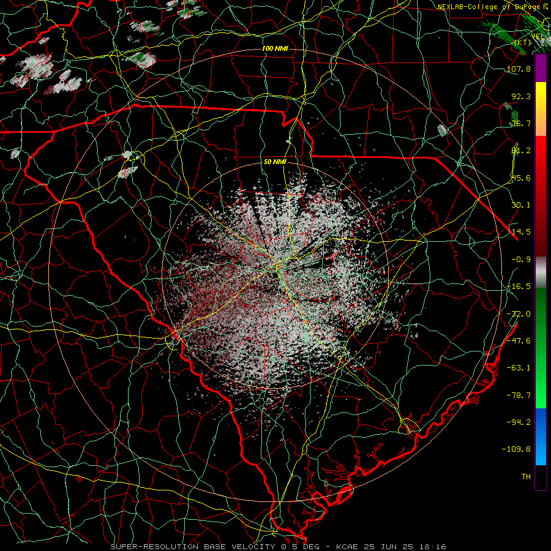Click the 76.7 legend value
The width and height of the screenshot is (551, 551).
click(x=521, y=123)
